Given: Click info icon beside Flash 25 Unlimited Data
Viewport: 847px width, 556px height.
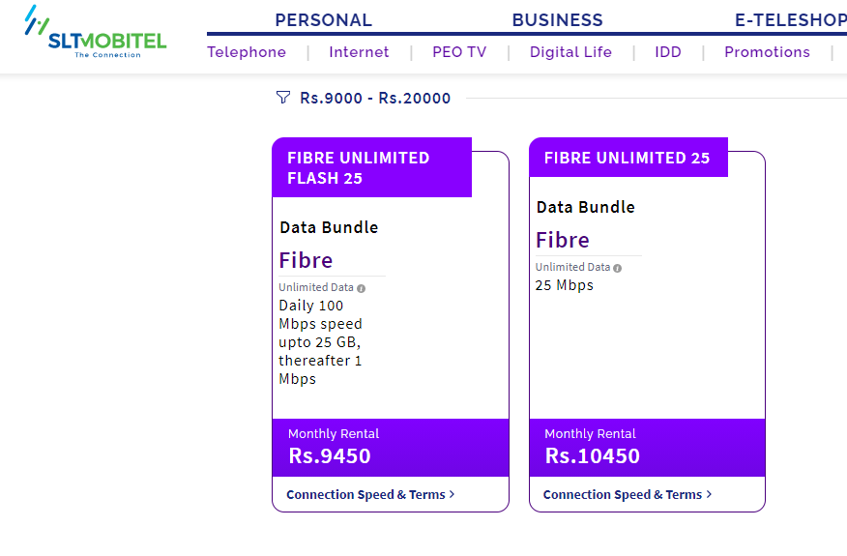Looking at the screenshot, I should tap(361, 288).
